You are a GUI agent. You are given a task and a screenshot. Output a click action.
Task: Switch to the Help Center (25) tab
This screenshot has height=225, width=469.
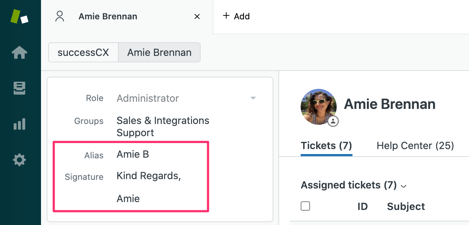coord(415,146)
